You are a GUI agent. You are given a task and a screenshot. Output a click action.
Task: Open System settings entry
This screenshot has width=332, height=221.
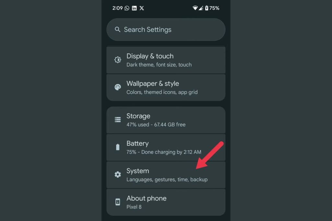point(166,175)
